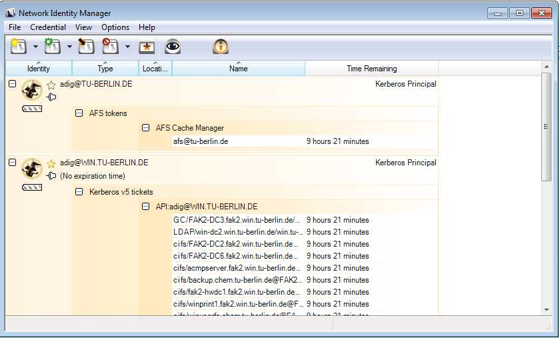The width and height of the screenshot is (560, 338).
Task: Toggle the yellow star on adig@WIN.TU-BERLIN.DE
Action: coord(51,163)
